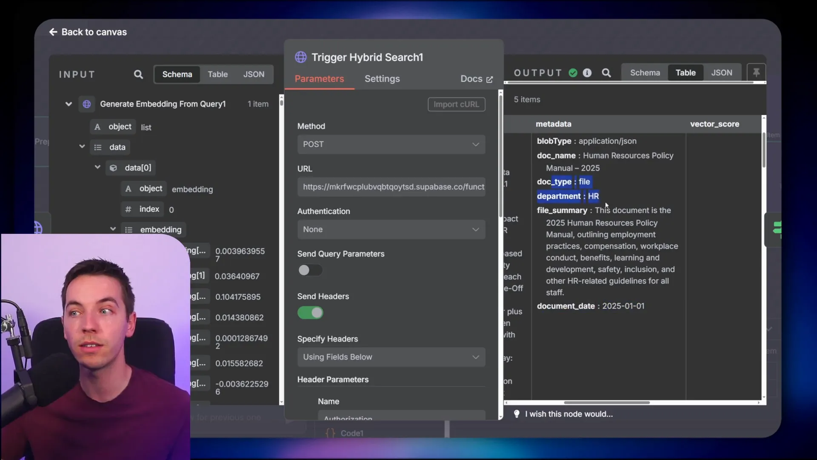Click the cube icon of data[0]
This screenshot has height=460, width=817.
pyautogui.click(x=113, y=168)
